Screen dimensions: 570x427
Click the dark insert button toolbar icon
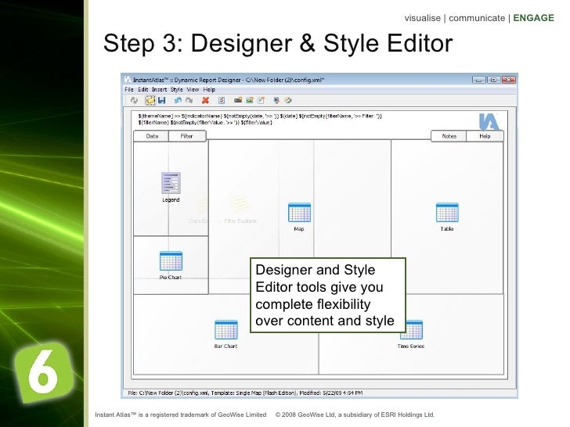(x=238, y=100)
